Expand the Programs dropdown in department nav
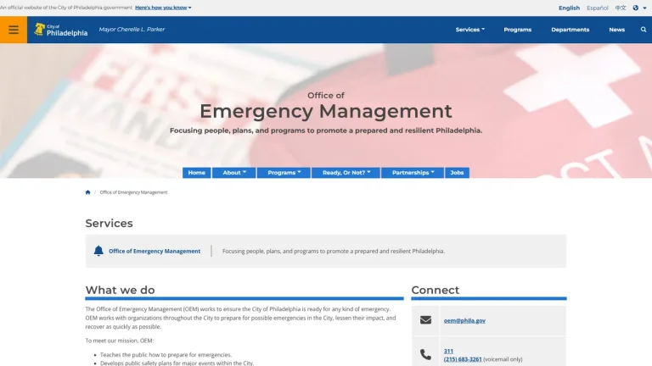The height and width of the screenshot is (366, 652). coord(284,173)
